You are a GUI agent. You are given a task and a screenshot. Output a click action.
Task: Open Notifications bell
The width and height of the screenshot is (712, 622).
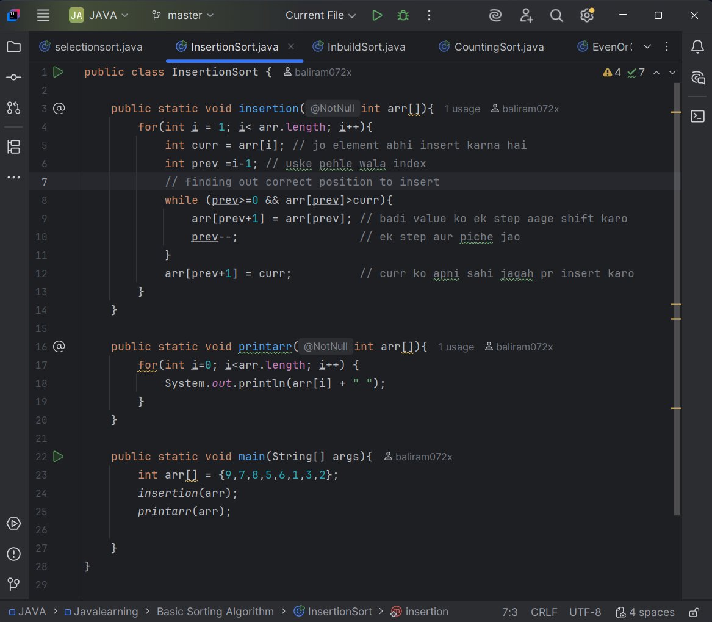(697, 46)
